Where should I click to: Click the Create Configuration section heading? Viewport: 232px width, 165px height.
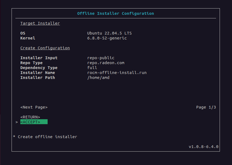(45, 48)
